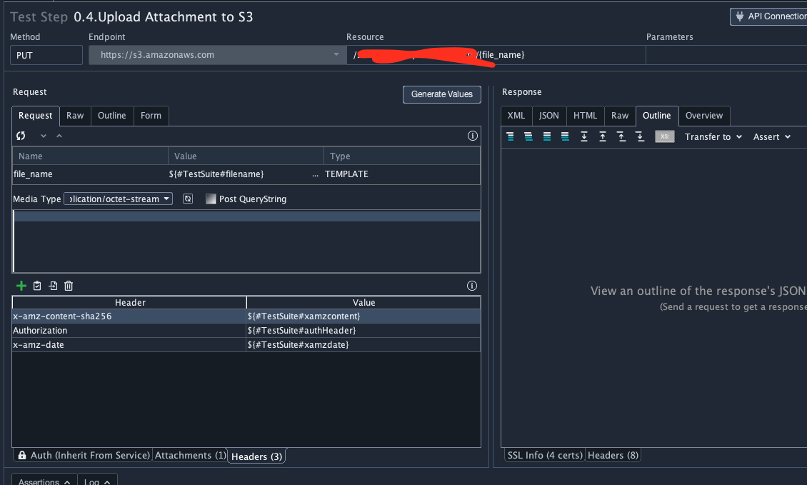Click the refresh icon in parameters toolbar
Image resolution: width=807 pixels, height=485 pixels.
[21, 136]
